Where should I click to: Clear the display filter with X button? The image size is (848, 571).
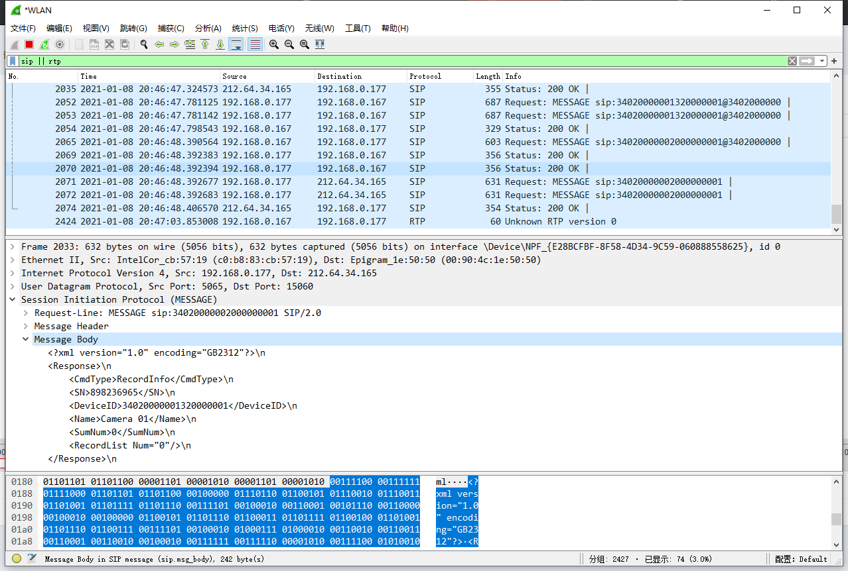792,61
